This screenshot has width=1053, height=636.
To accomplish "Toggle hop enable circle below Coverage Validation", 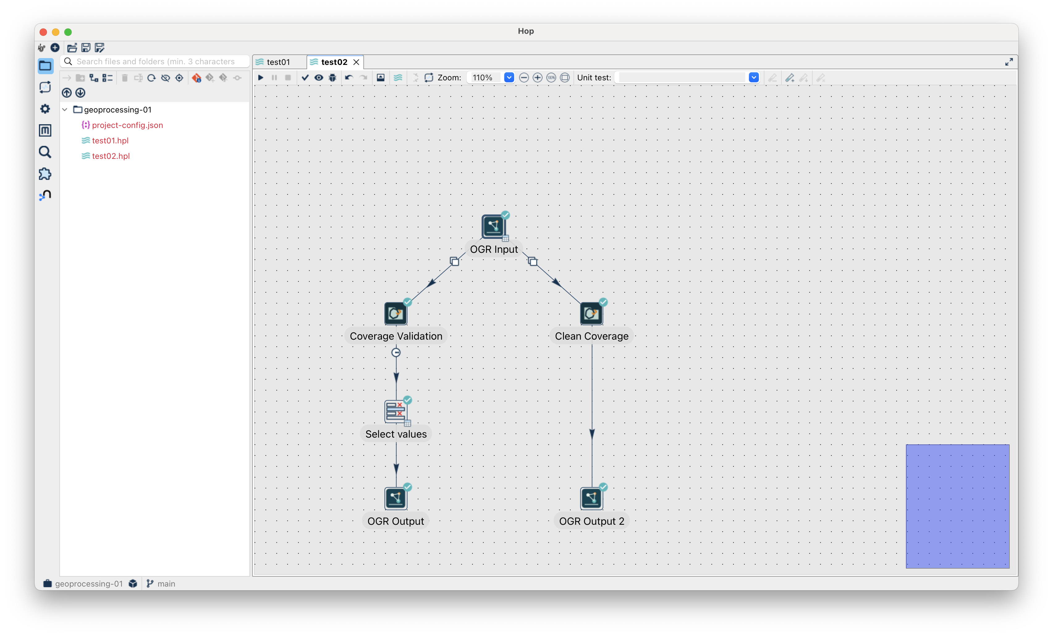I will coord(396,353).
